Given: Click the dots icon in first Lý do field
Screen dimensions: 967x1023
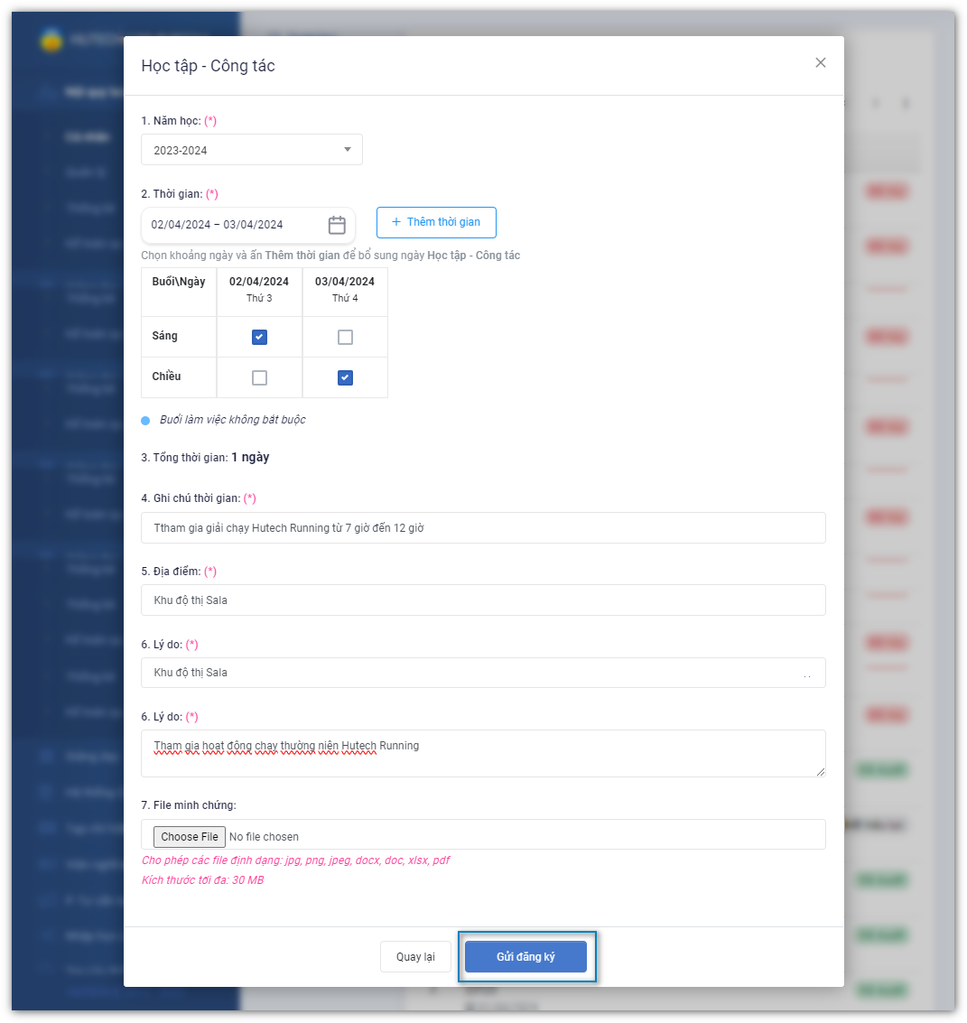Looking at the screenshot, I should point(806,674).
